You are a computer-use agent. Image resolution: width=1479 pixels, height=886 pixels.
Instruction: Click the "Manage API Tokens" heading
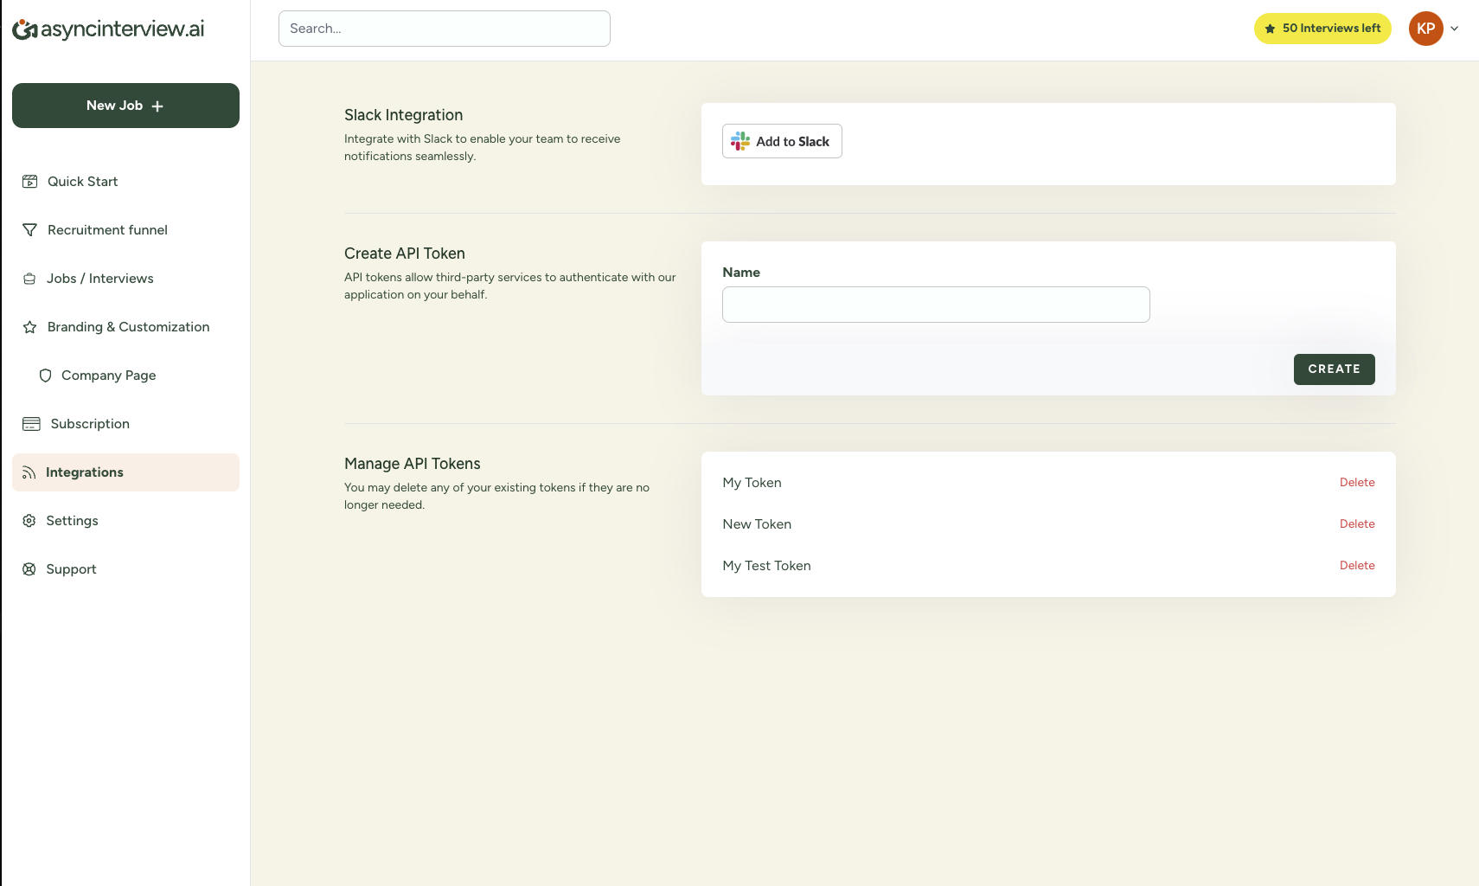point(413,464)
